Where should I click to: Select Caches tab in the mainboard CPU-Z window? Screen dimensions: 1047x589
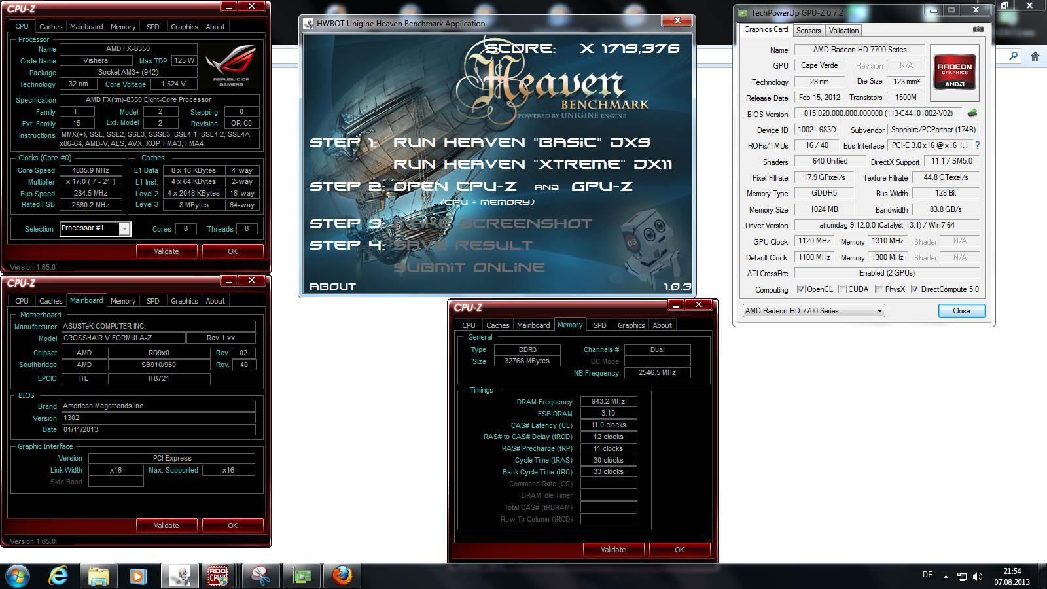(x=50, y=301)
